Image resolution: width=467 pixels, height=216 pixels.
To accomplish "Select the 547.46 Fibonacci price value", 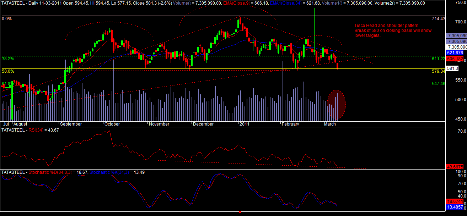I will pos(439,84).
